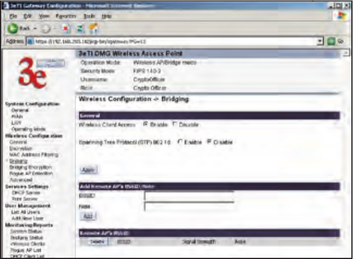
Task: Open the Help menu
Action: tap(107, 16)
